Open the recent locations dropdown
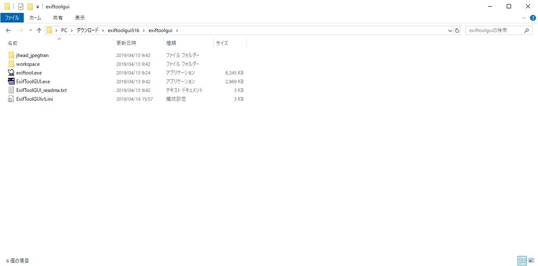Image resolution: width=538 pixels, height=266 pixels. tap(30, 31)
